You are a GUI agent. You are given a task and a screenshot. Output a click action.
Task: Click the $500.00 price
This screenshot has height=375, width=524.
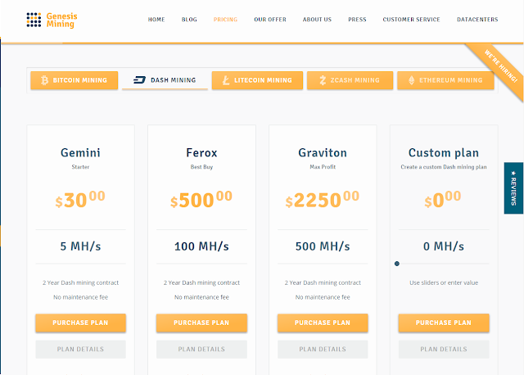click(x=201, y=200)
